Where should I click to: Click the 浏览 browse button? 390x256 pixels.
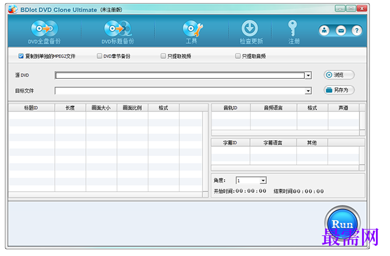339,75
